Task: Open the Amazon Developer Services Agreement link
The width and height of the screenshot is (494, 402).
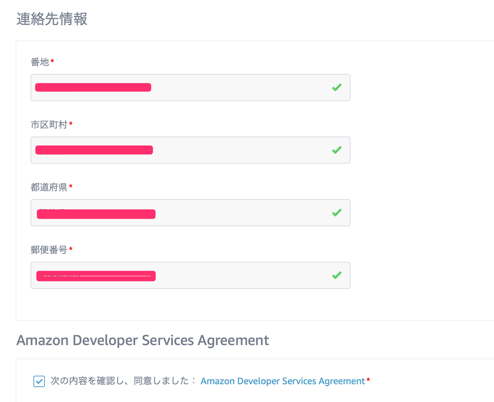Action: point(282,381)
